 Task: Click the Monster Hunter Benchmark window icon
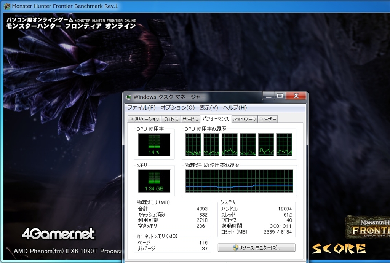[7, 6]
